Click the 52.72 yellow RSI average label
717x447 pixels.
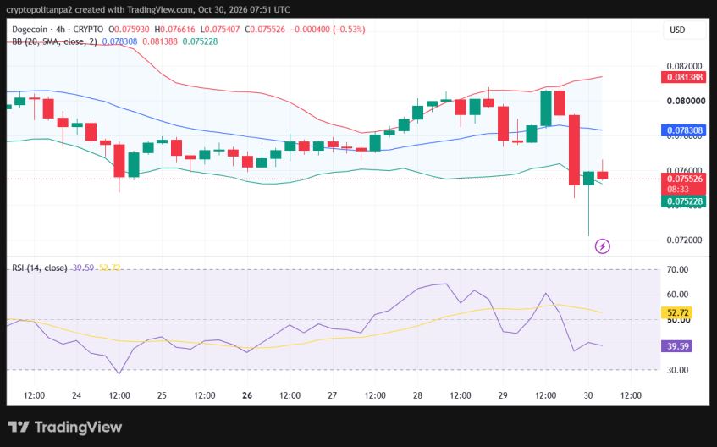pos(677,313)
